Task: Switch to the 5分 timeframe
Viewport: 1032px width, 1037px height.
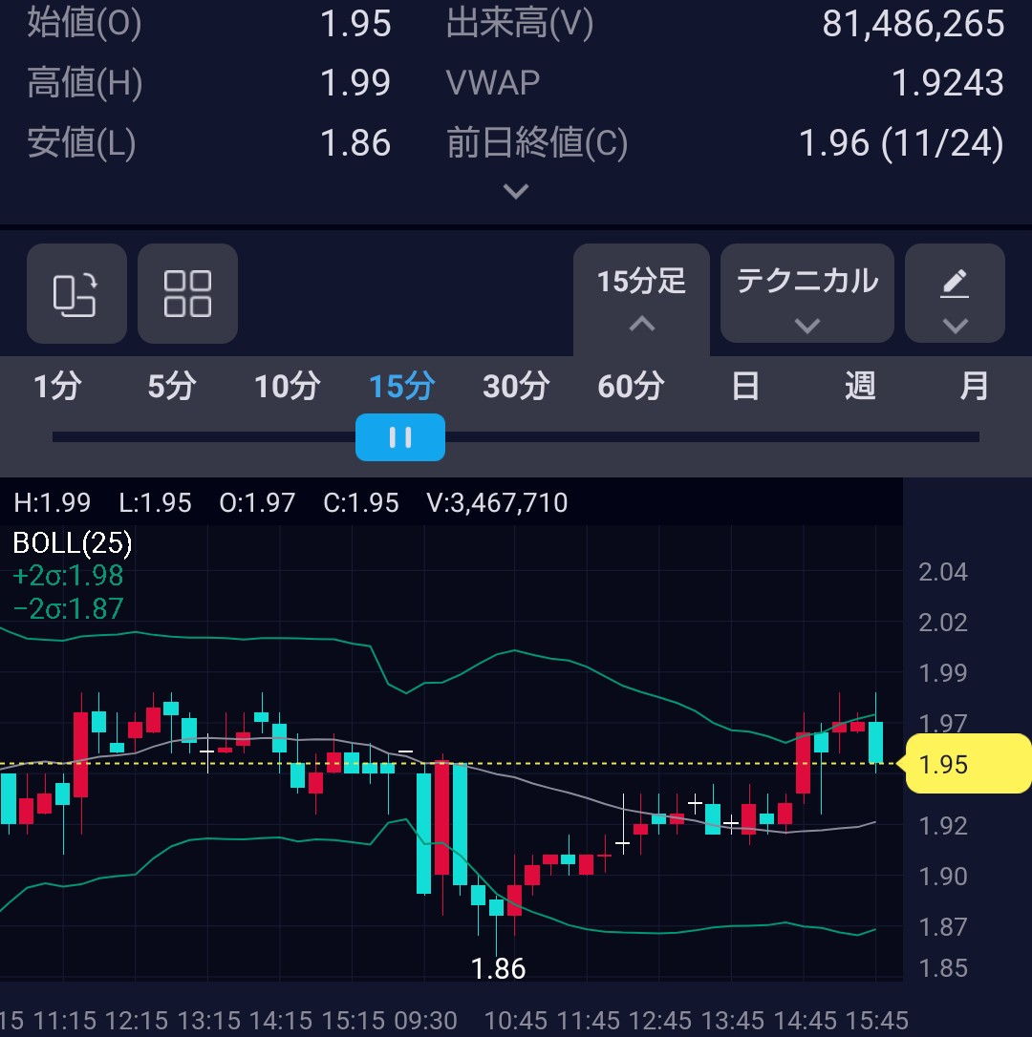Action: (172, 387)
